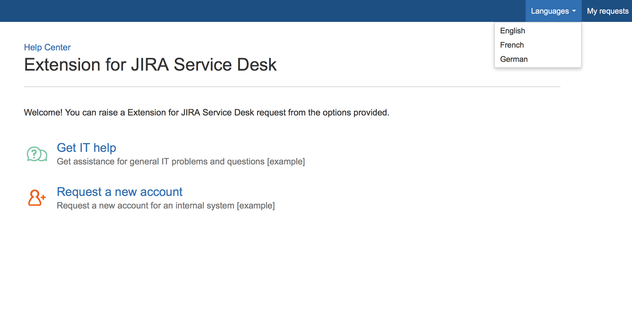
Task: Click the orange add-user account icon
Action: (x=37, y=198)
